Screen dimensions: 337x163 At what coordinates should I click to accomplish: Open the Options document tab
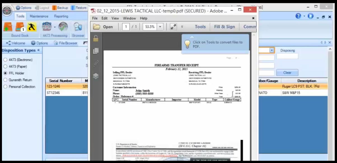click(x=39, y=43)
